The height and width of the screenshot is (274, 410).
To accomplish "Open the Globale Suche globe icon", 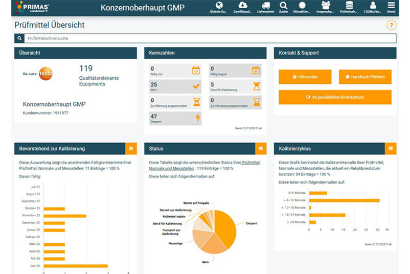I will pyautogui.click(x=219, y=6).
